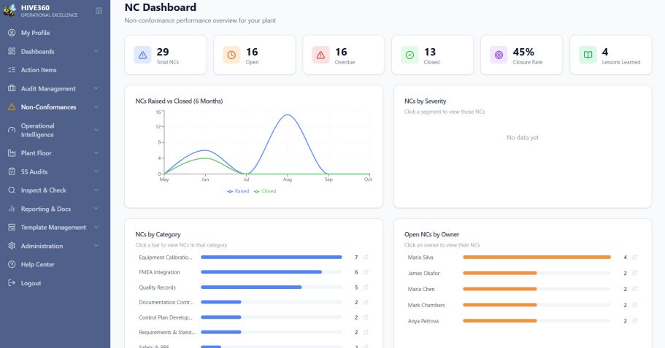This screenshot has height=348, width=665.
Task: Click the Administration gear icon
Action: [x=12, y=246]
